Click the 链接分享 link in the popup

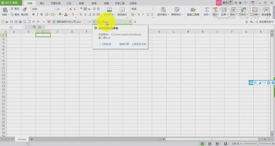pyautogui.click(x=124, y=44)
